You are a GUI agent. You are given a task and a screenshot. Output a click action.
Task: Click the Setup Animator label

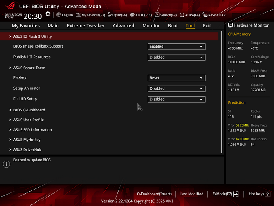click(27, 88)
